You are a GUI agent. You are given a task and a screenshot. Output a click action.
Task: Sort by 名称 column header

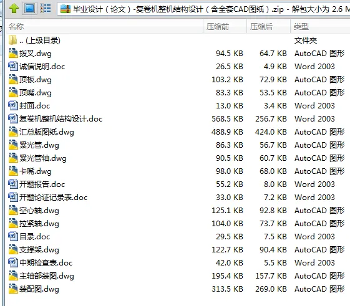(x=104, y=27)
